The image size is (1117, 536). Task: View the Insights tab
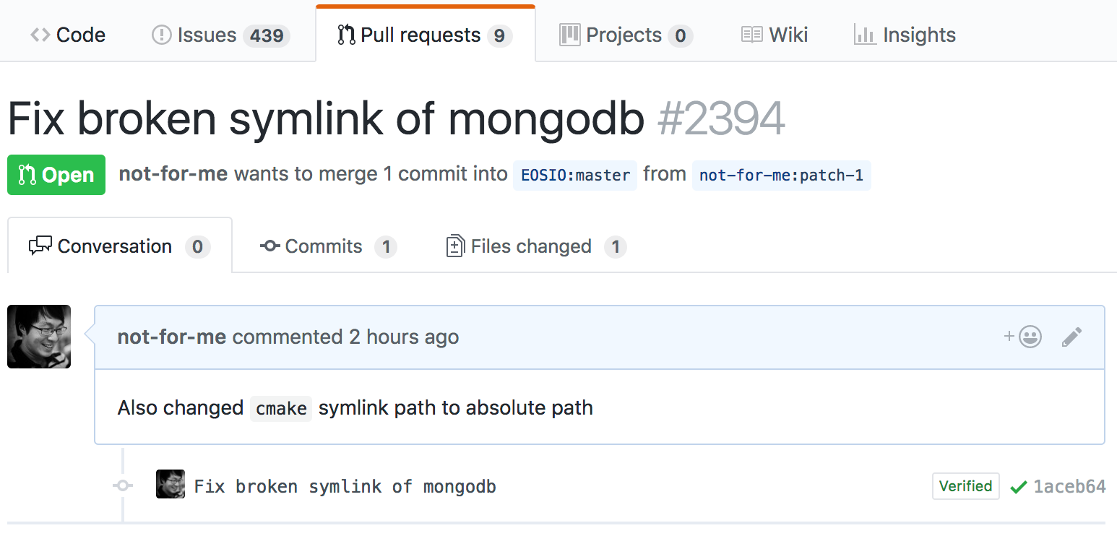click(905, 35)
